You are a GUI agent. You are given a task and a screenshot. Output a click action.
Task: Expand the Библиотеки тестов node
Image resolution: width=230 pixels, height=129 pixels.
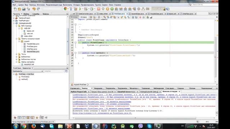pos(17,59)
